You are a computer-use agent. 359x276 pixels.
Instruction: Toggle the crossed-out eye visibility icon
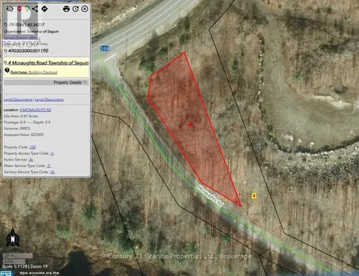[10, 9]
